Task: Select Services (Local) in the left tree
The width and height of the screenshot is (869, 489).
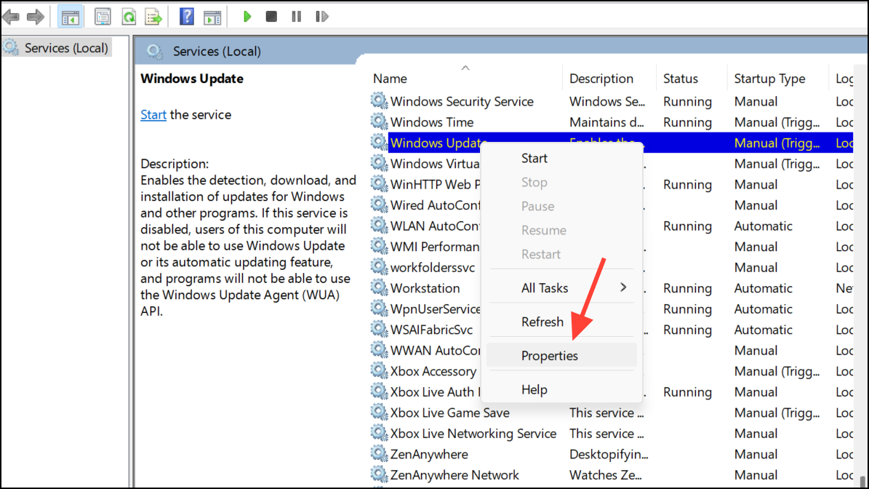Action: pos(66,48)
